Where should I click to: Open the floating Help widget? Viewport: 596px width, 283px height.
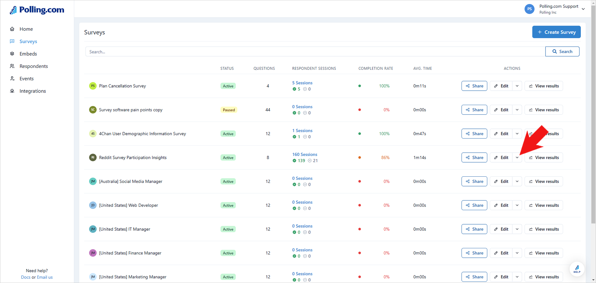point(577,269)
